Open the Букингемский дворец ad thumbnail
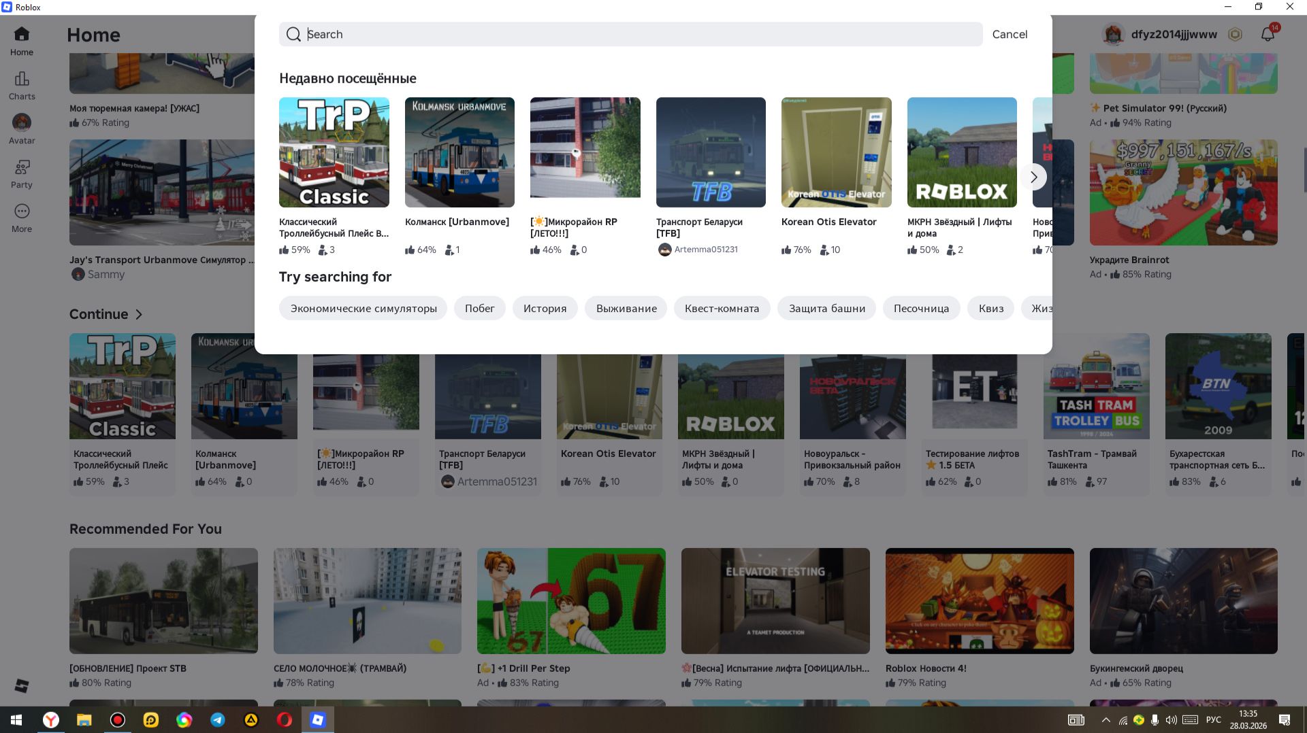This screenshot has height=733, width=1307. [x=1184, y=601]
